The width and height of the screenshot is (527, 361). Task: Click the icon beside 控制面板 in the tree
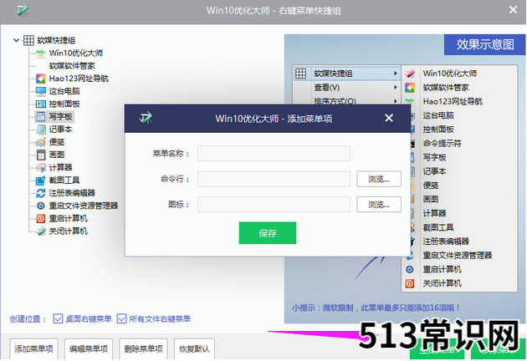tap(41, 104)
